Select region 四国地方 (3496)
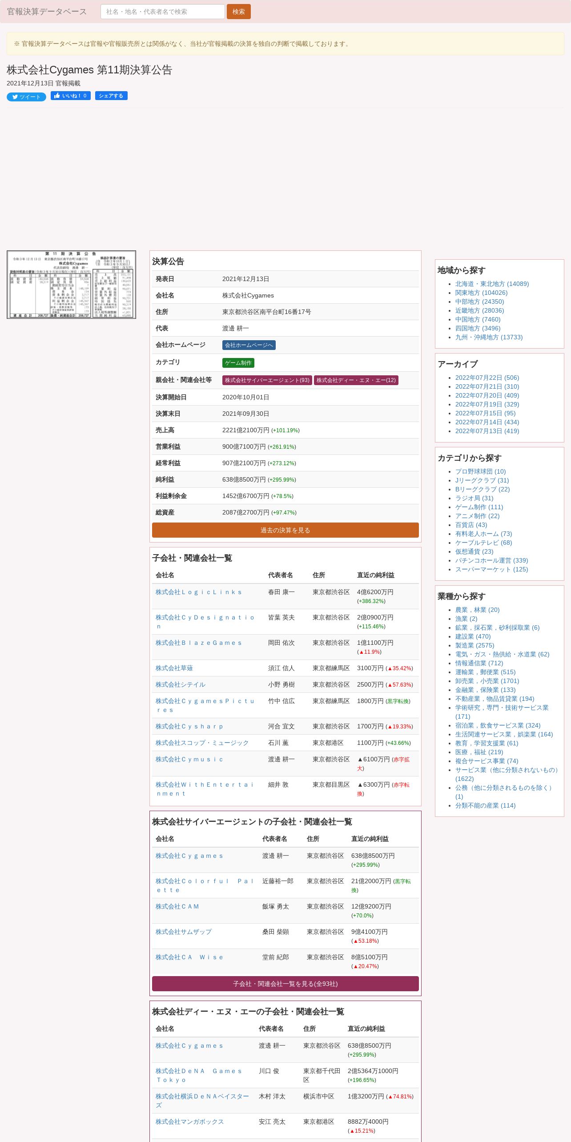 pos(478,328)
